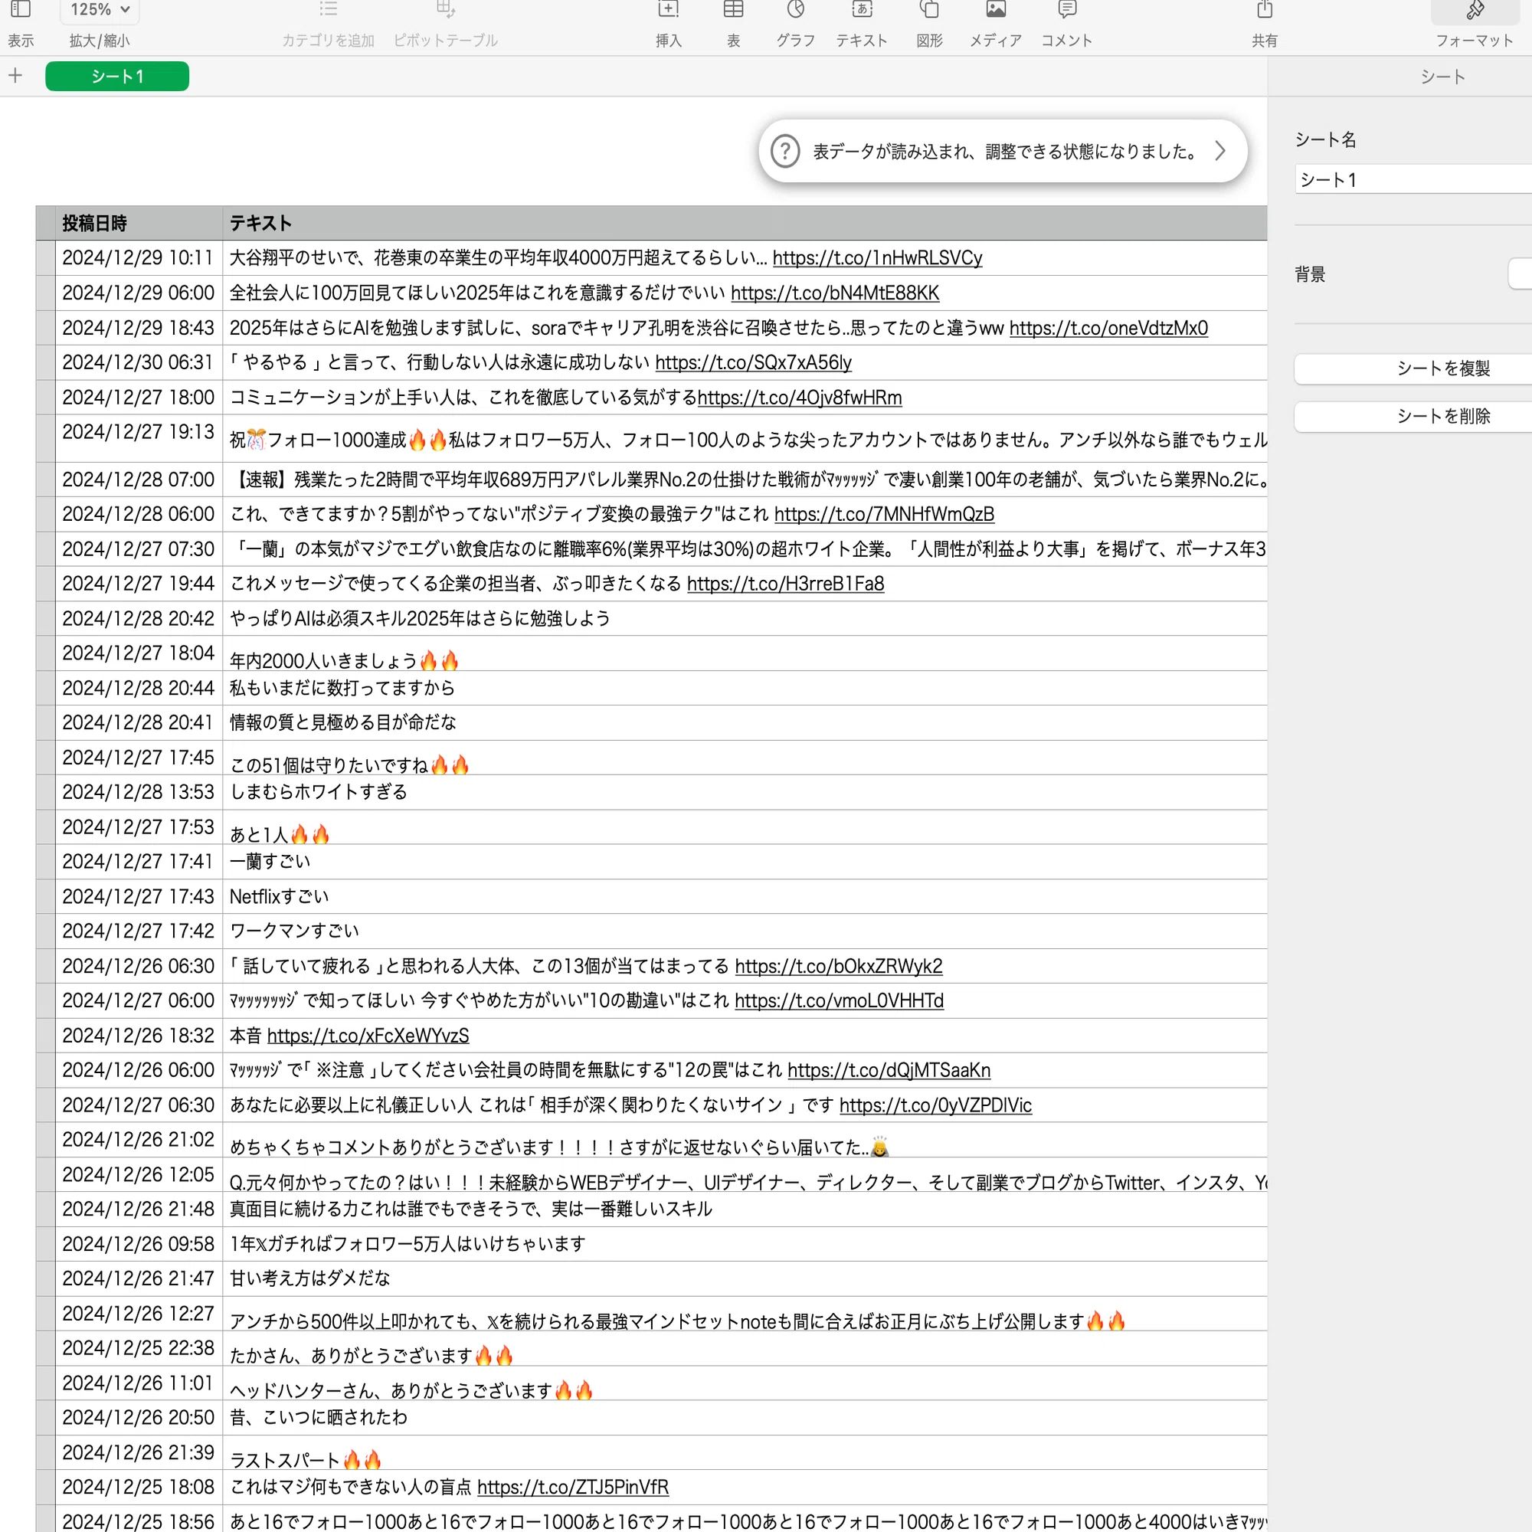The width and height of the screenshot is (1532, 1532).
Task: Select cell ワークマンすごい
Action: (x=745, y=931)
